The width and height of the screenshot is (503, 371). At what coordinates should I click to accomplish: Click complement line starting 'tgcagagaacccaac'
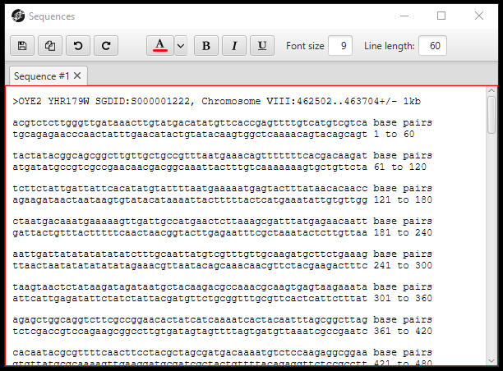pos(190,135)
